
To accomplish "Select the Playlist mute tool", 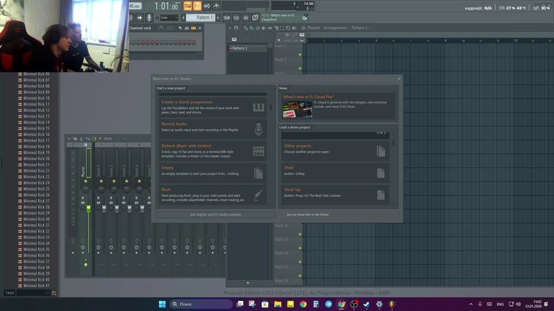I will coord(264,28).
